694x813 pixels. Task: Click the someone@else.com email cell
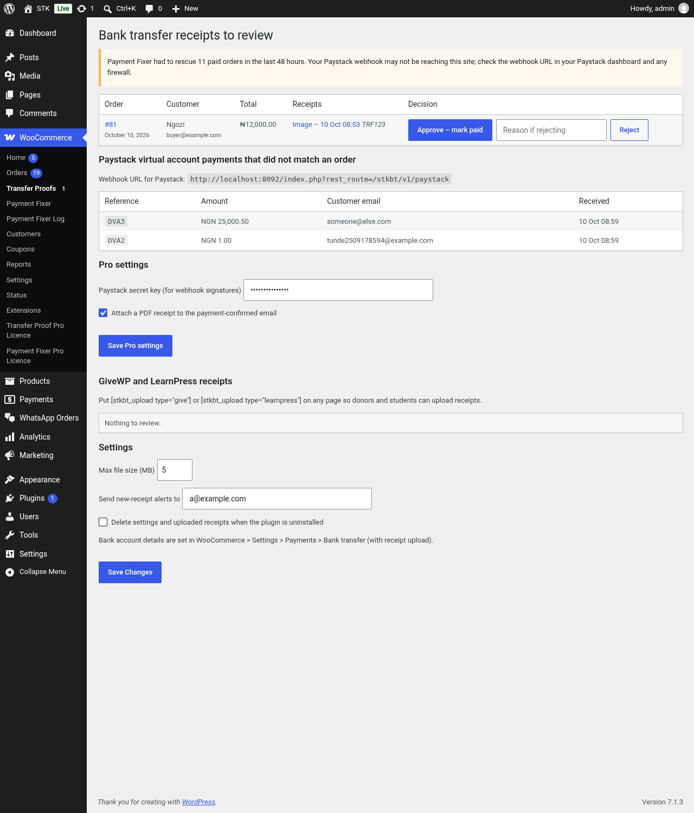tap(359, 222)
